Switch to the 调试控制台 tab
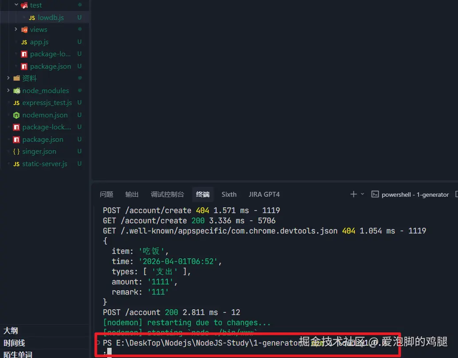Image resolution: width=458 pixels, height=358 pixels. point(167,195)
